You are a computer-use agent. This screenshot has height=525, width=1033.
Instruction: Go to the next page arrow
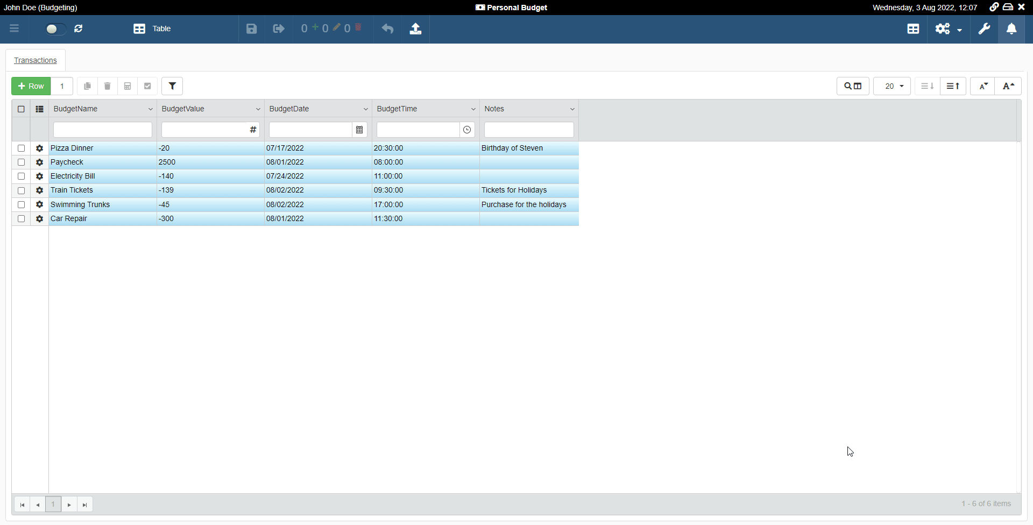point(69,505)
